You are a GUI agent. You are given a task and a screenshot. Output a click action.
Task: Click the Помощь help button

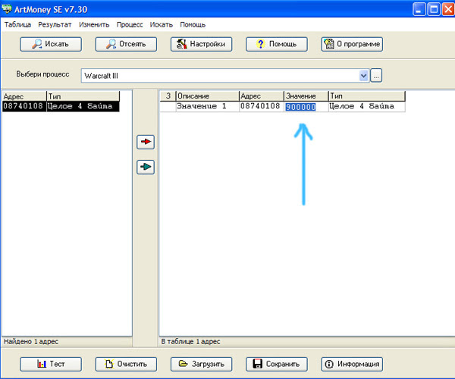tap(277, 44)
